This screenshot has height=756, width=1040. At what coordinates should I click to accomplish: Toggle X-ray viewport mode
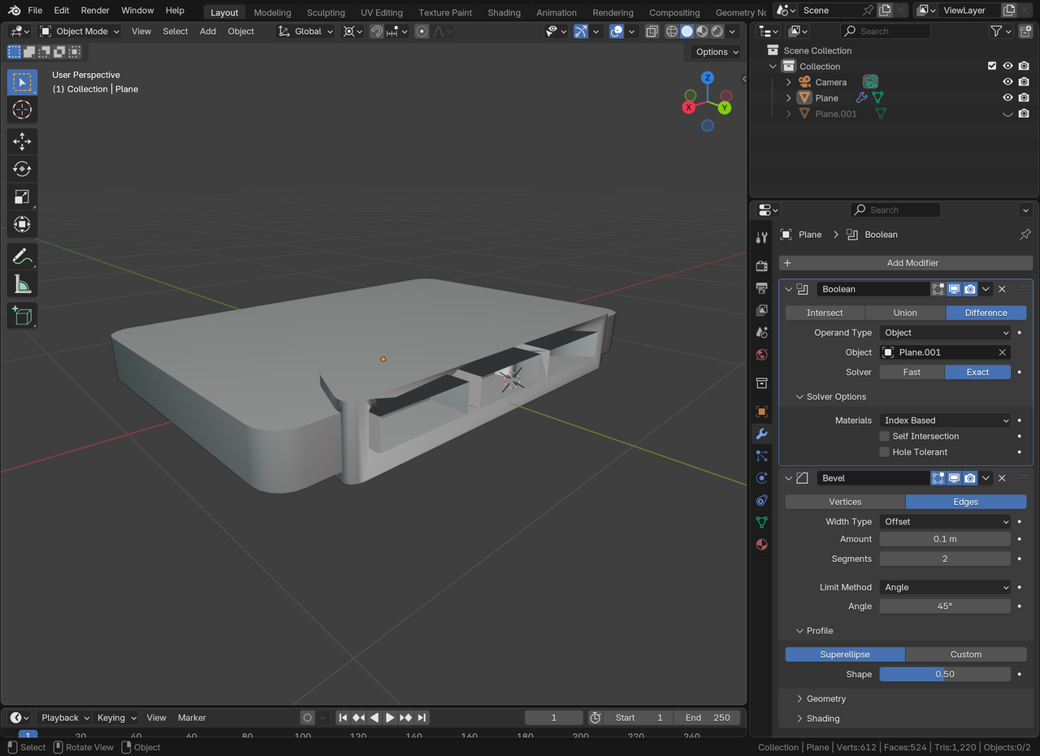coord(652,31)
